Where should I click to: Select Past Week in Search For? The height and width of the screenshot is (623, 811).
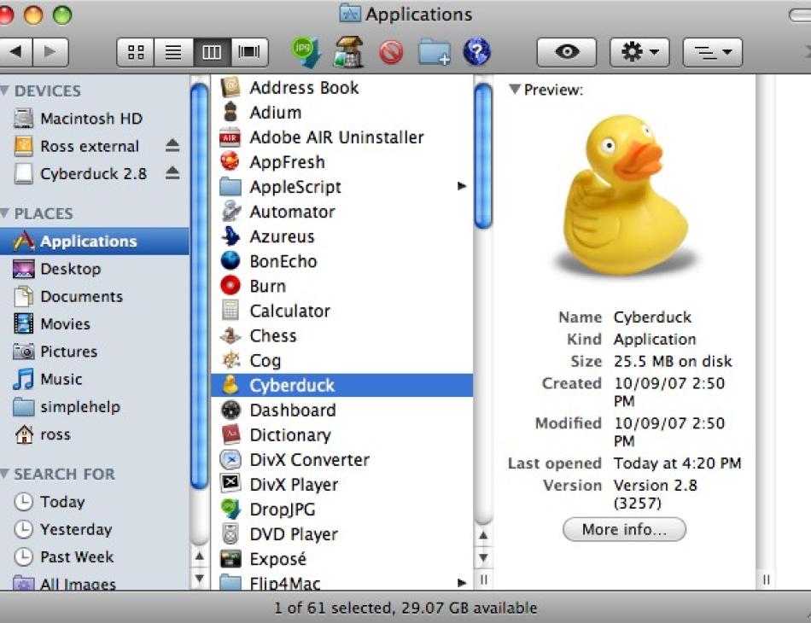(77, 556)
